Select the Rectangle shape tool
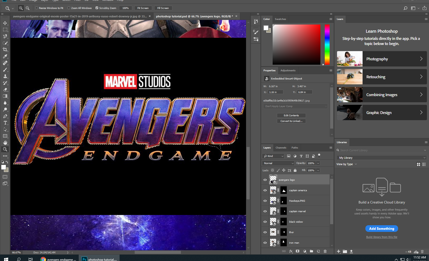Image resolution: width=429 pixels, height=261 pixels. 5,136
